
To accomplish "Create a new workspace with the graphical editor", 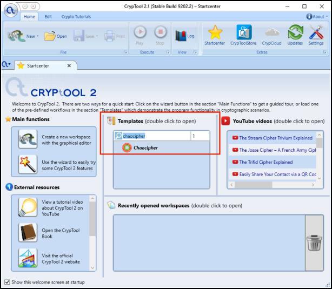I will pyautogui.click(x=28, y=139).
